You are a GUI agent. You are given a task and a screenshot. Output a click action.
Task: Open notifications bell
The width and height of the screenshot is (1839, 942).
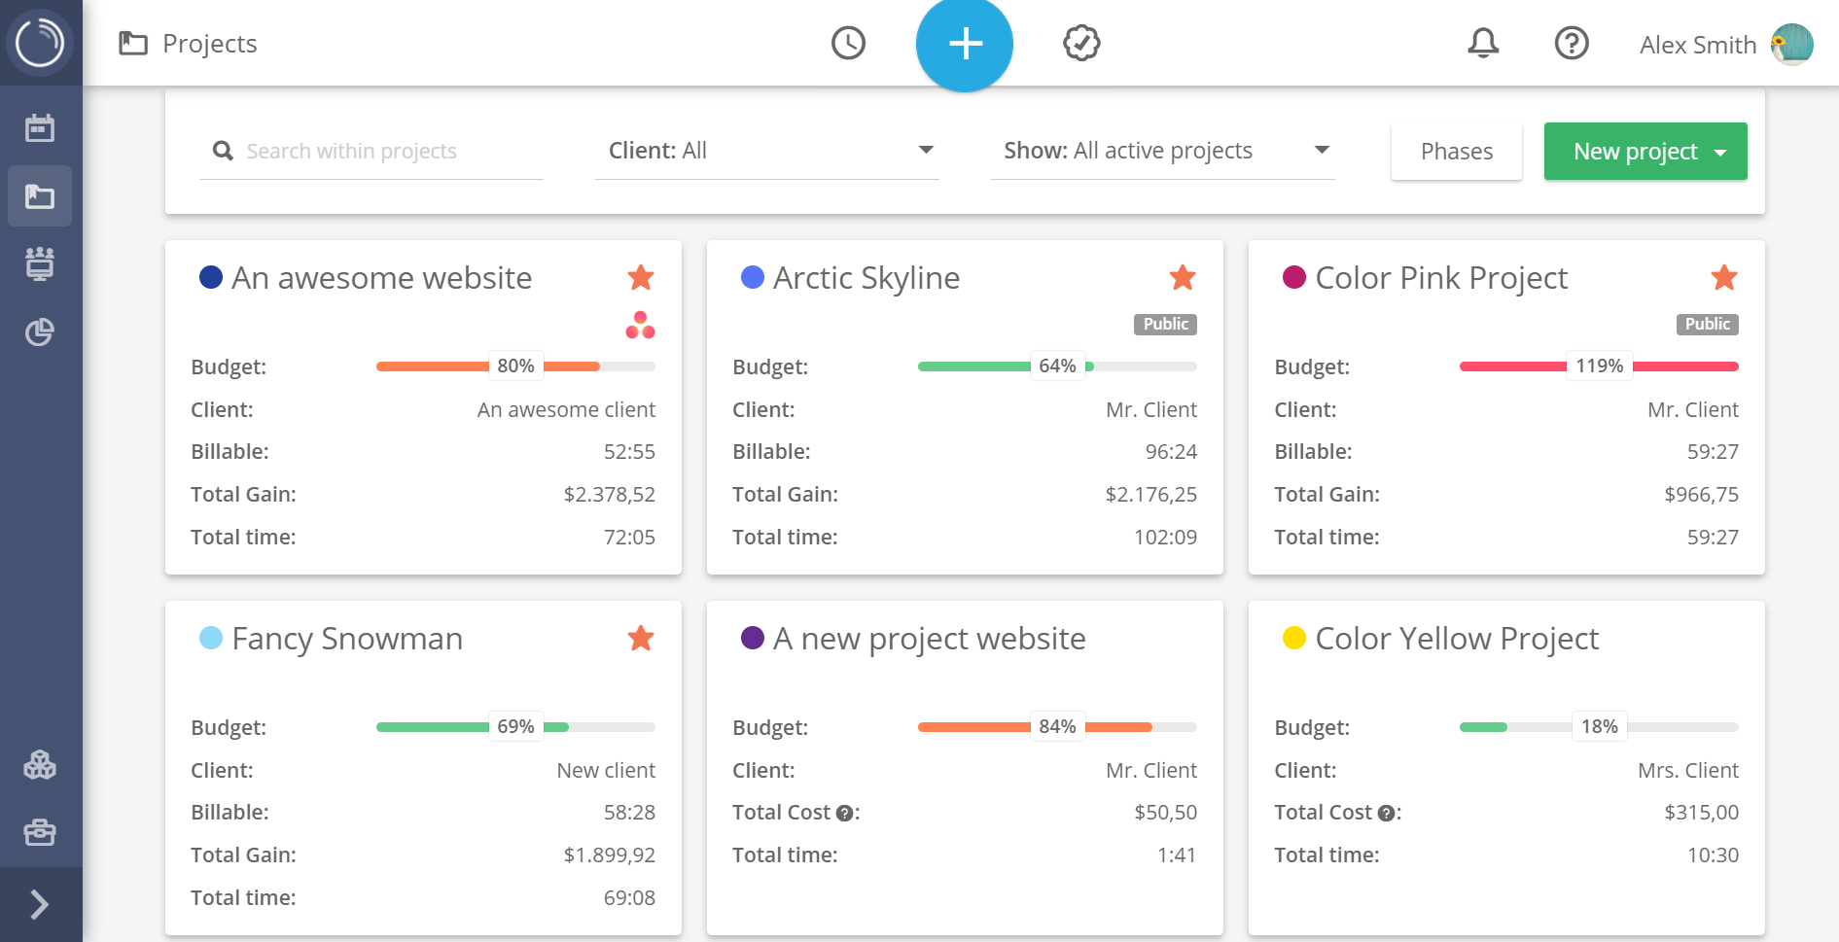(x=1483, y=43)
